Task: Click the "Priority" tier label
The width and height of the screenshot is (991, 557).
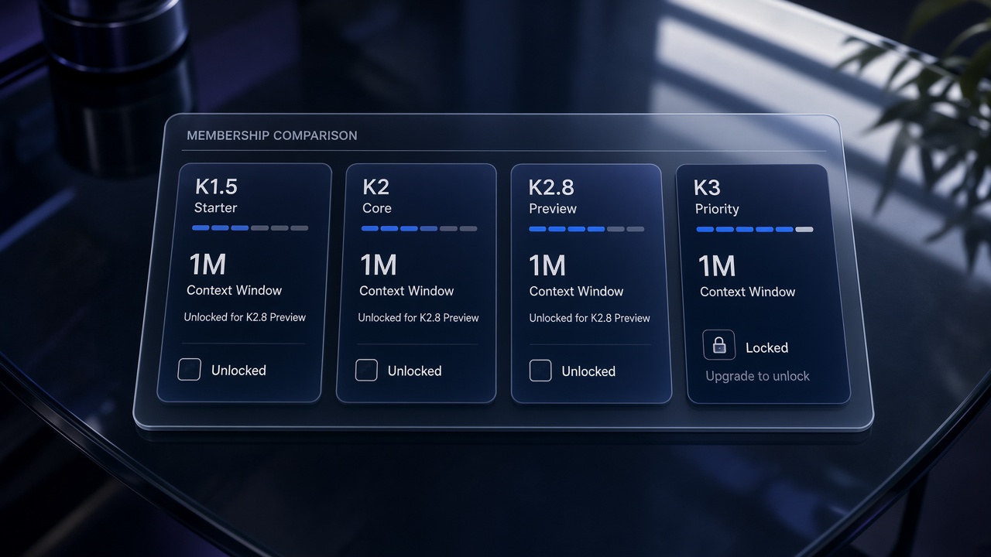Action: (x=717, y=209)
